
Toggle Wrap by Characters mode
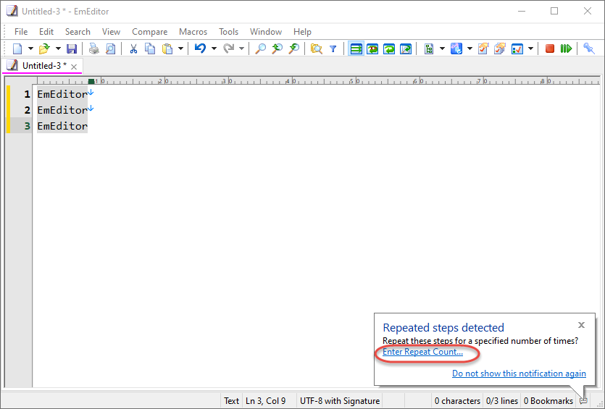point(372,49)
